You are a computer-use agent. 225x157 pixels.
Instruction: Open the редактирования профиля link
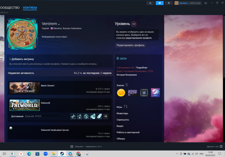(x=139, y=38)
